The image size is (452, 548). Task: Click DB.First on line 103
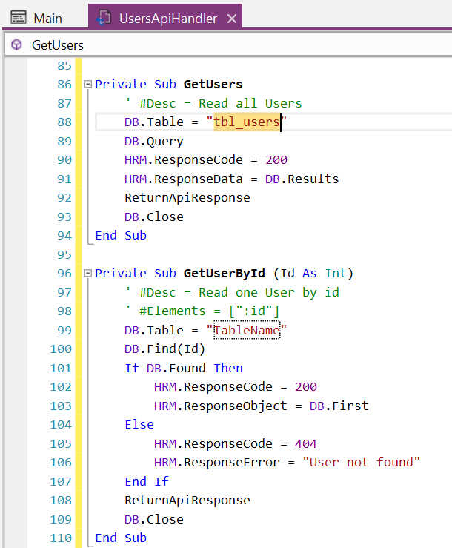pyautogui.click(x=339, y=406)
